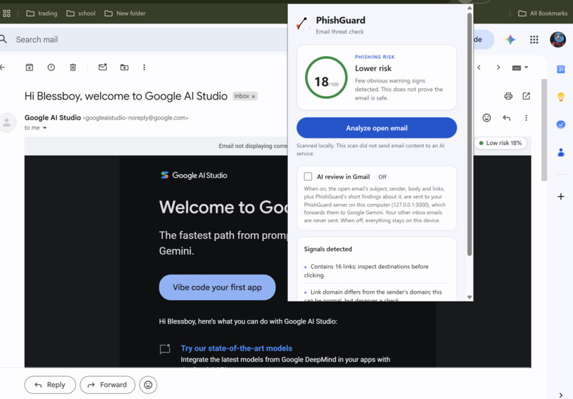Open Contacts in side panel
The width and height of the screenshot is (573, 399).
tap(561, 152)
